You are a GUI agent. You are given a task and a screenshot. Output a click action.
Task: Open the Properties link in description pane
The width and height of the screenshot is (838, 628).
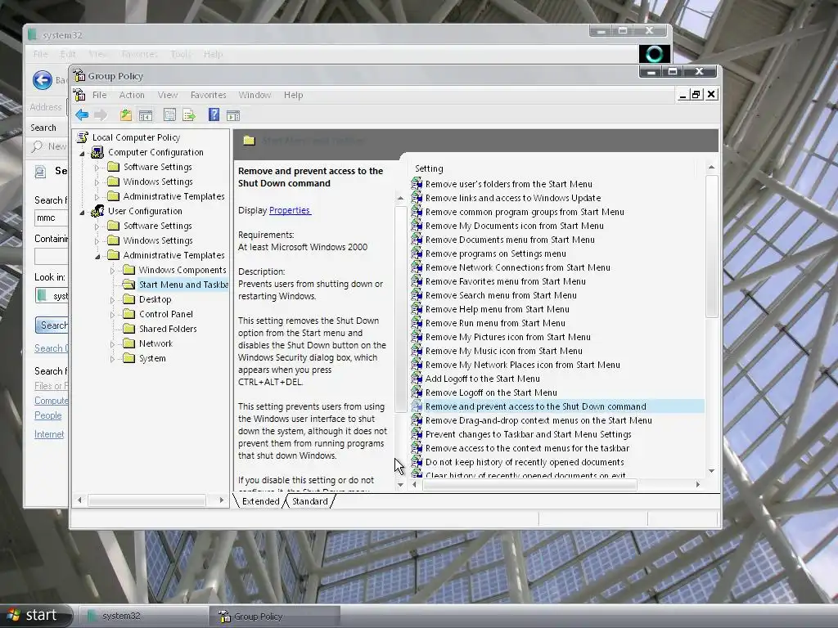coord(290,210)
